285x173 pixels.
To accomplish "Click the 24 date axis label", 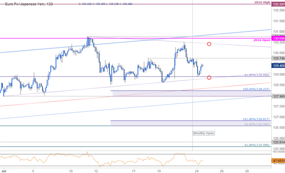I will pos(197,171).
